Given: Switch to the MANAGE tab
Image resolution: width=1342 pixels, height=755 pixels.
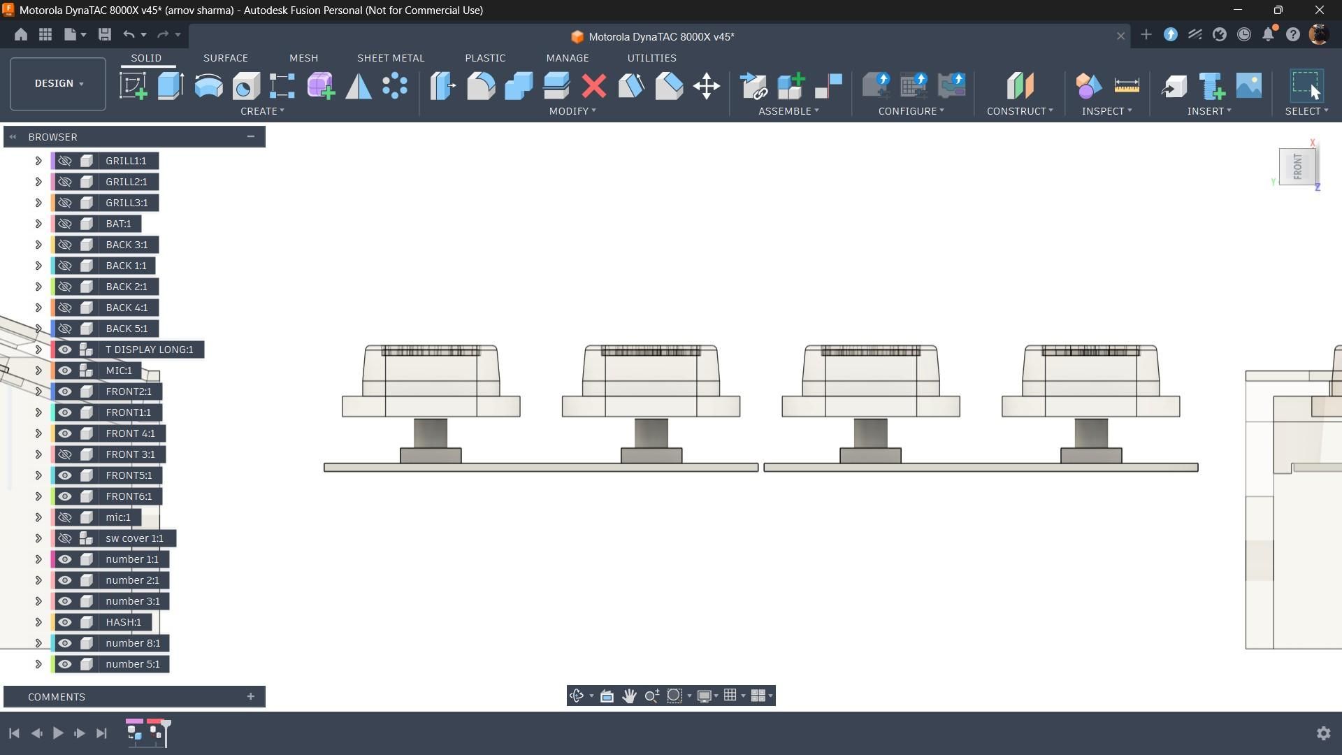Looking at the screenshot, I should (568, 58).
